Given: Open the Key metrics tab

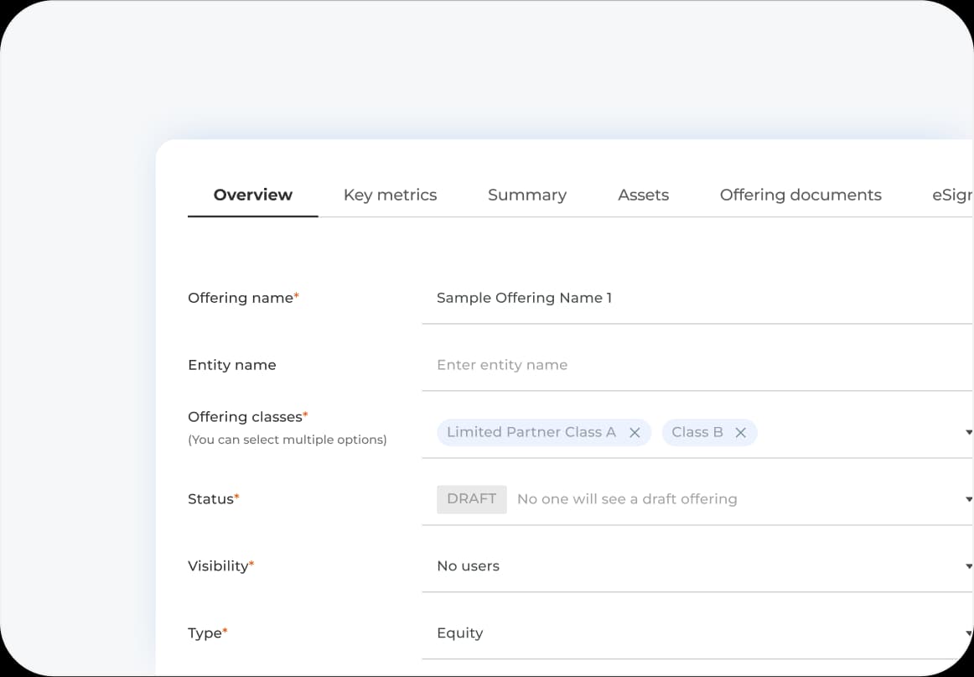Looking at the screenshot, I should (390, 195).
